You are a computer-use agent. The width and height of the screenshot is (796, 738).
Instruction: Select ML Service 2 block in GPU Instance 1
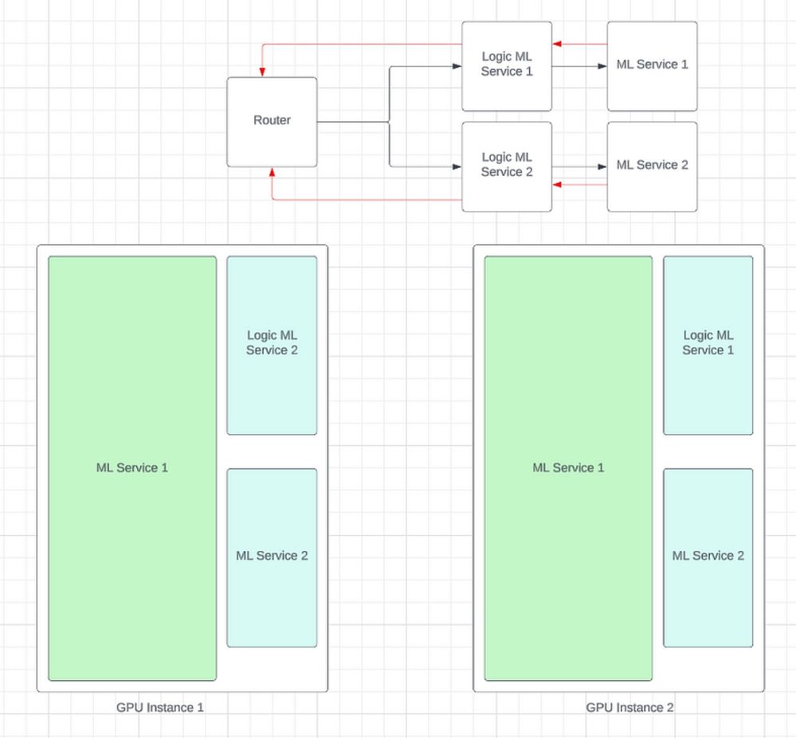point(272,558)
